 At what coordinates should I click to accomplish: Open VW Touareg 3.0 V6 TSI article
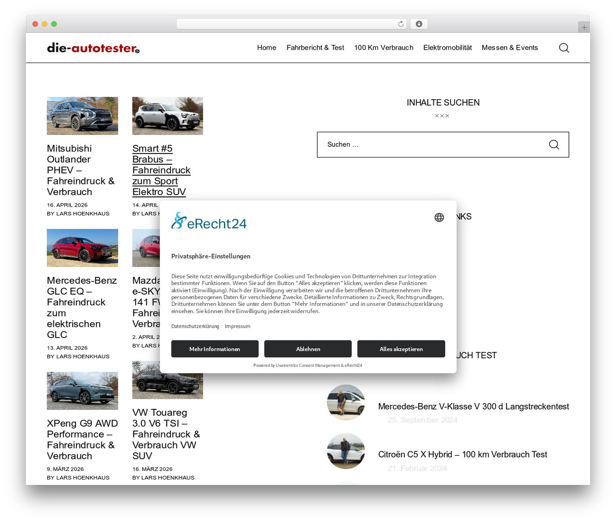coord(166,434)
